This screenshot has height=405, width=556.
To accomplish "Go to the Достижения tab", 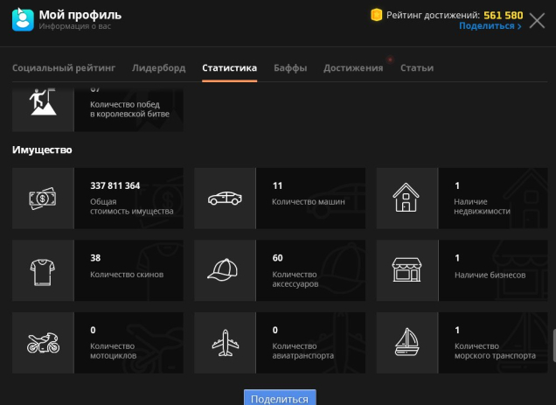I will pos(353,68).
